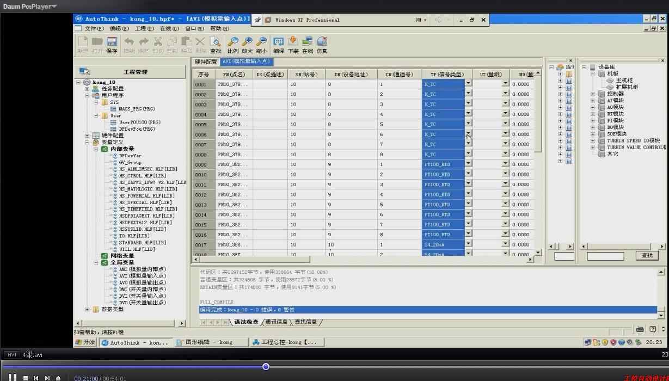Open the 窗口 menu
The height and width of the screenshot is (381, 669).
coord(195,28)
